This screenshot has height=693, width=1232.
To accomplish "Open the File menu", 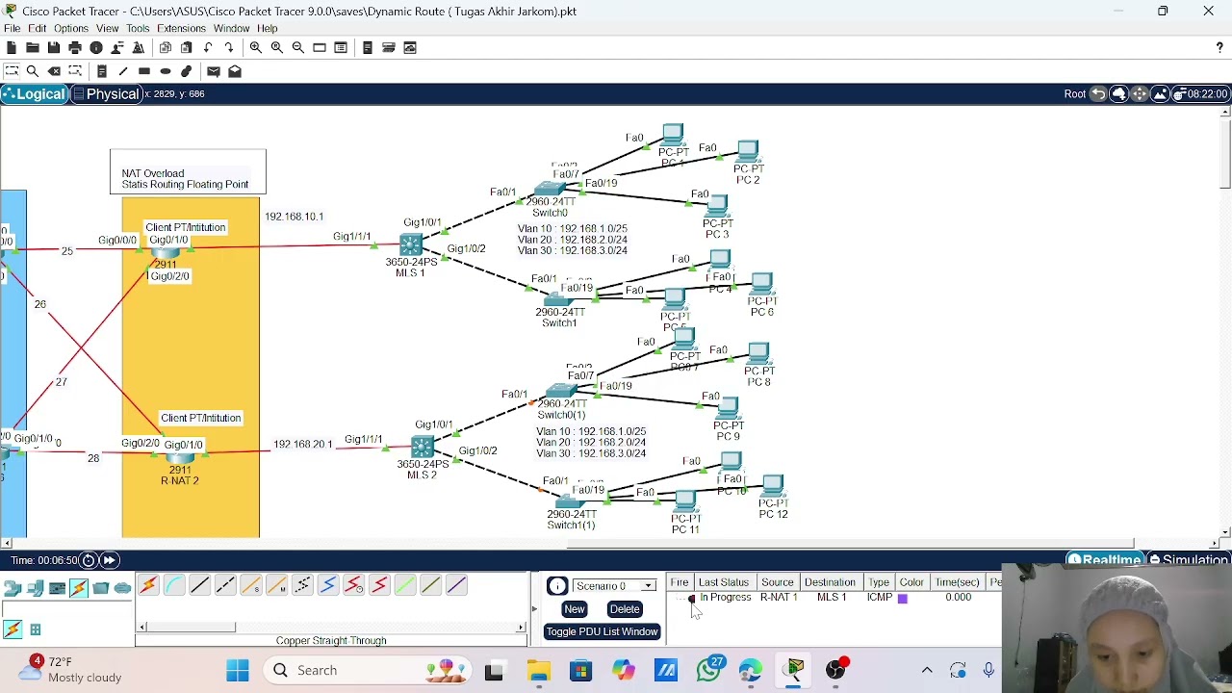I will (x=13, y=28).
